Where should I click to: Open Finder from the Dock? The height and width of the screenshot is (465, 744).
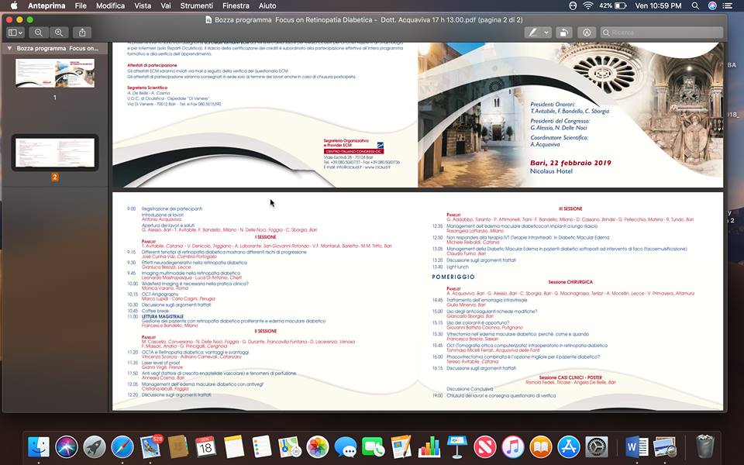pyautogui.click(x=39, y=446)
